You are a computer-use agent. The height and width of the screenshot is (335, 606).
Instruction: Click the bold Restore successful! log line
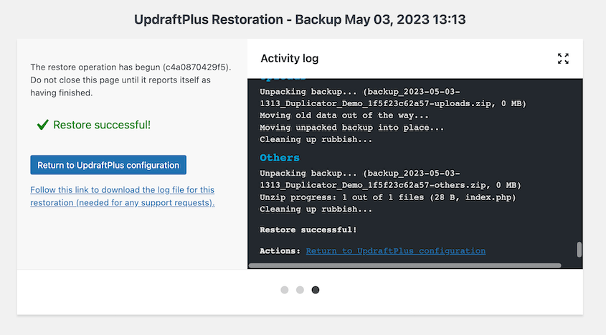[308, 230]
